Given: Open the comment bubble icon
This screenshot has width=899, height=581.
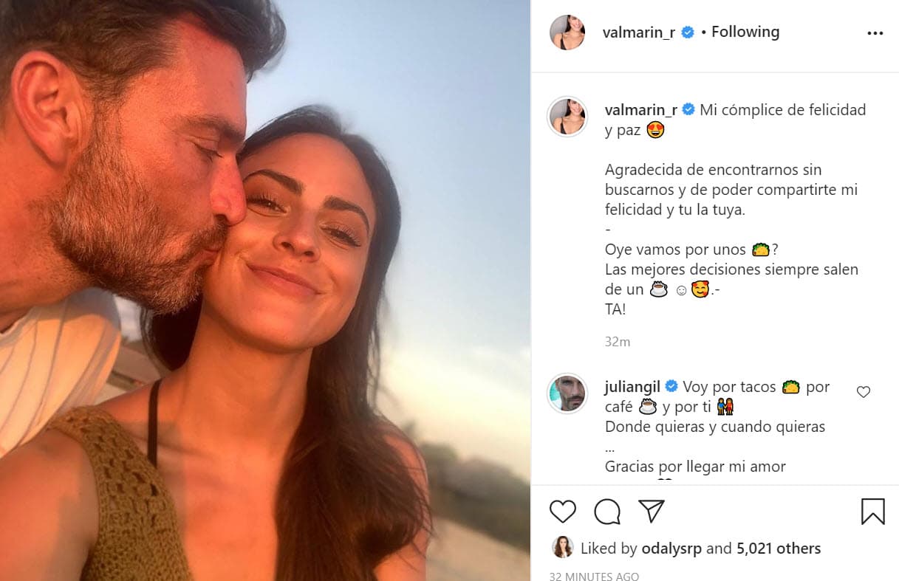Looking at the screenshot, I should [x=606, y=511].
